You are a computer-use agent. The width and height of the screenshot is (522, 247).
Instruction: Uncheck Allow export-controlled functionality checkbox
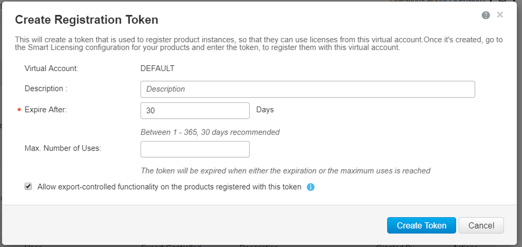[x=28, y=186]
